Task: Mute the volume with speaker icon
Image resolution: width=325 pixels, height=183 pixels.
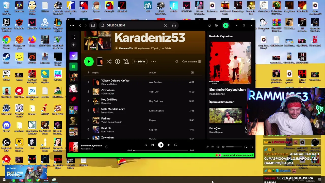Action: (x=223, y=147)
